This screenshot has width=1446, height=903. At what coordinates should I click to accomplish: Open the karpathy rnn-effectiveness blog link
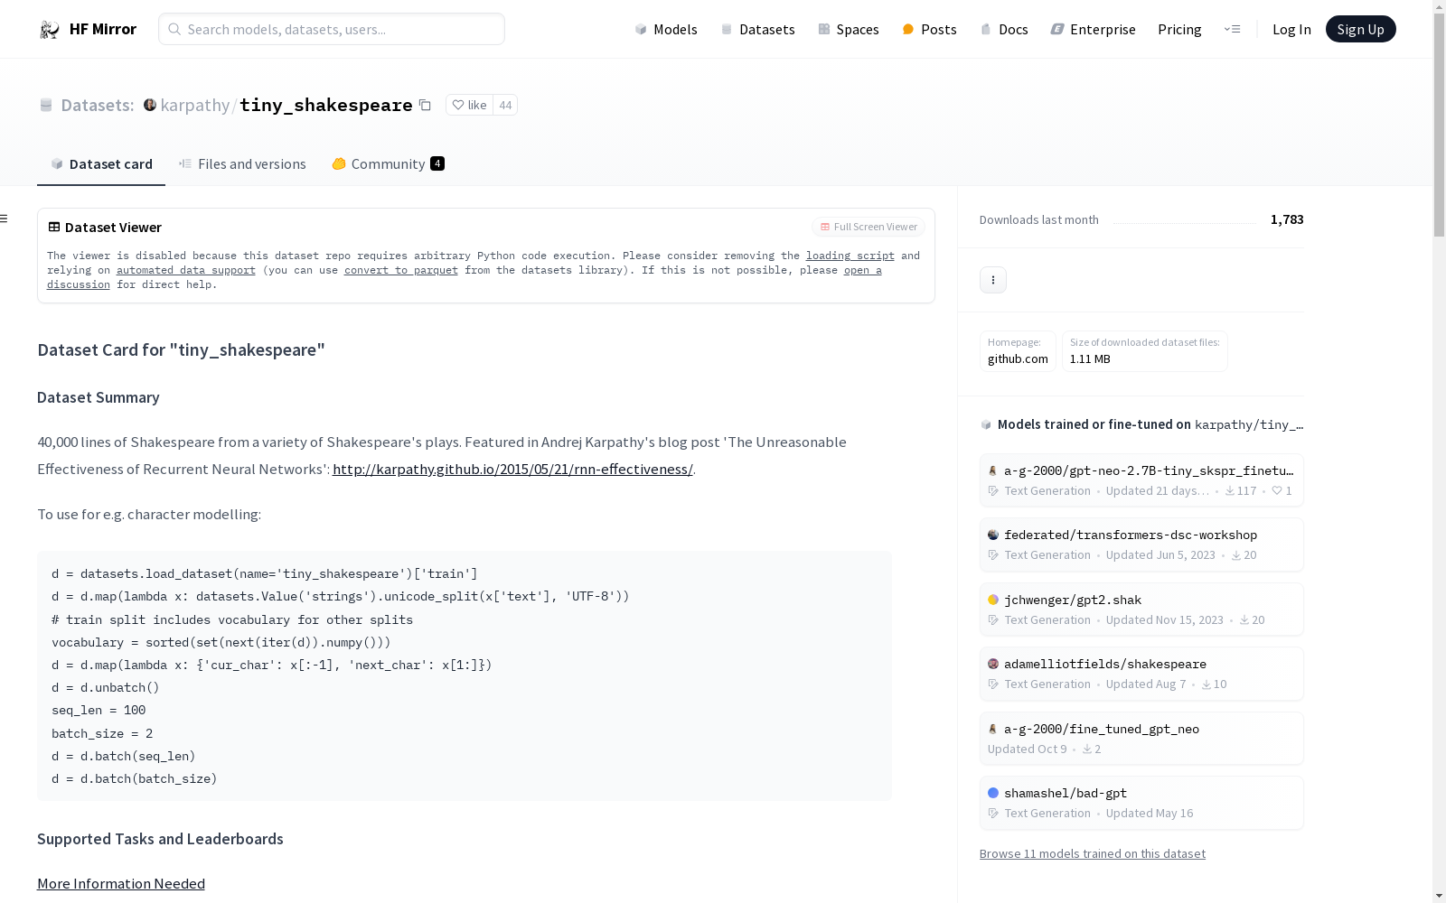[x=512, y=469]
